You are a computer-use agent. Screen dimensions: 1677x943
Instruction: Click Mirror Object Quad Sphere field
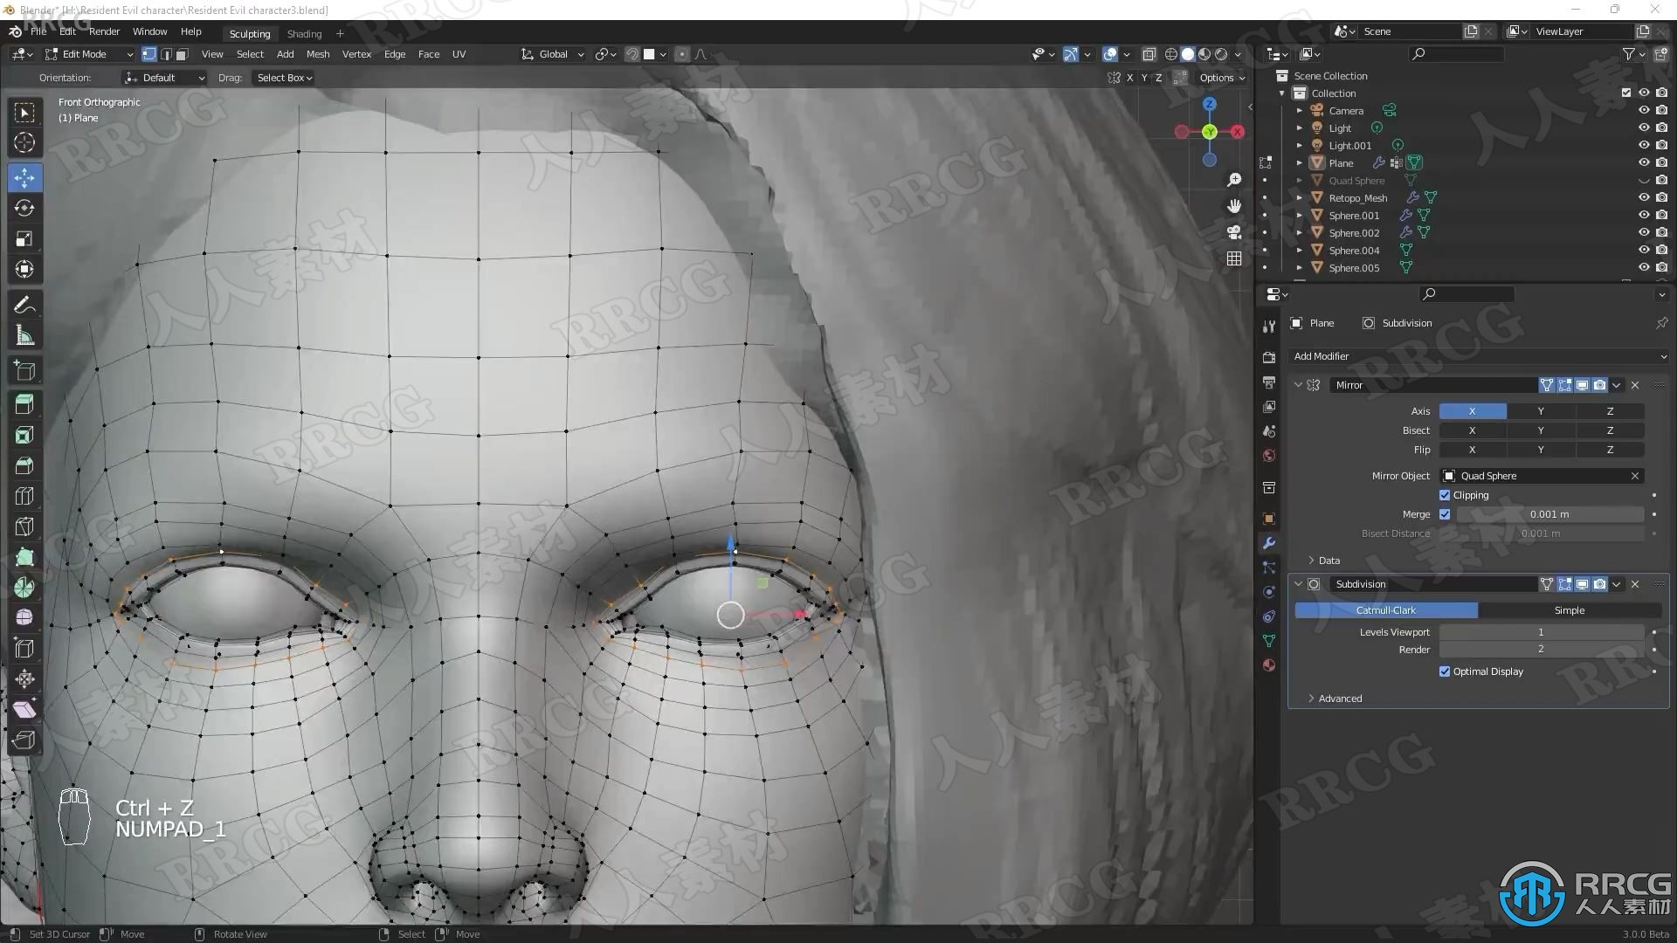pos(1540,474)
